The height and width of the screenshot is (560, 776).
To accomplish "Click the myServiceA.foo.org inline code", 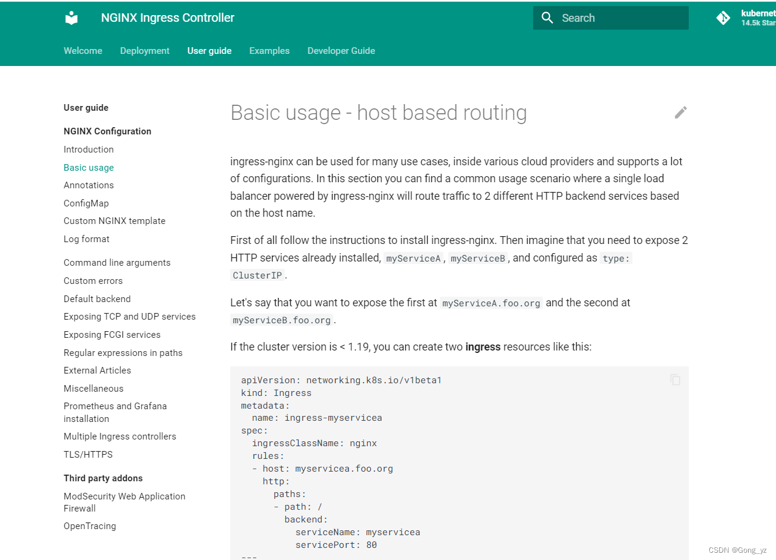I will tap(491, 303).
